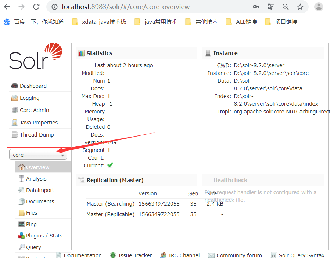Click the Dataimport document icon
This screenshot has height=258, width=330.
click(x=21, y=190)
